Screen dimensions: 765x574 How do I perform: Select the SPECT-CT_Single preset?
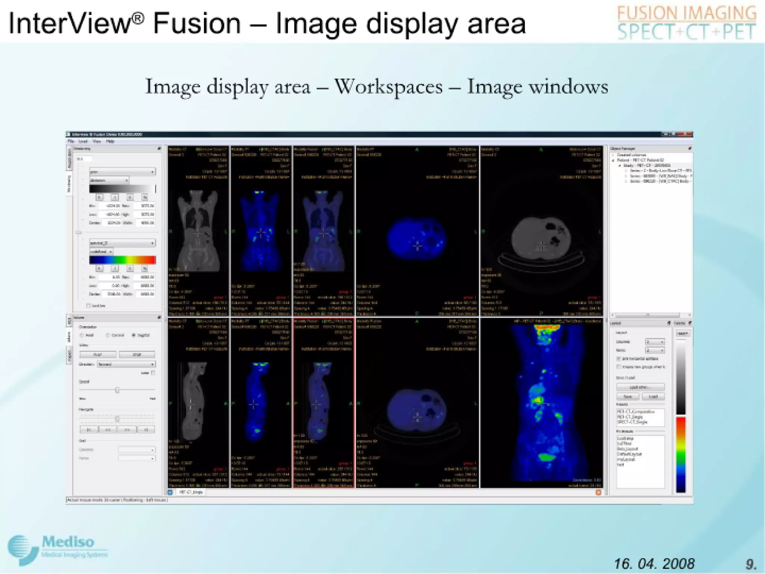[x=632, y=422]
